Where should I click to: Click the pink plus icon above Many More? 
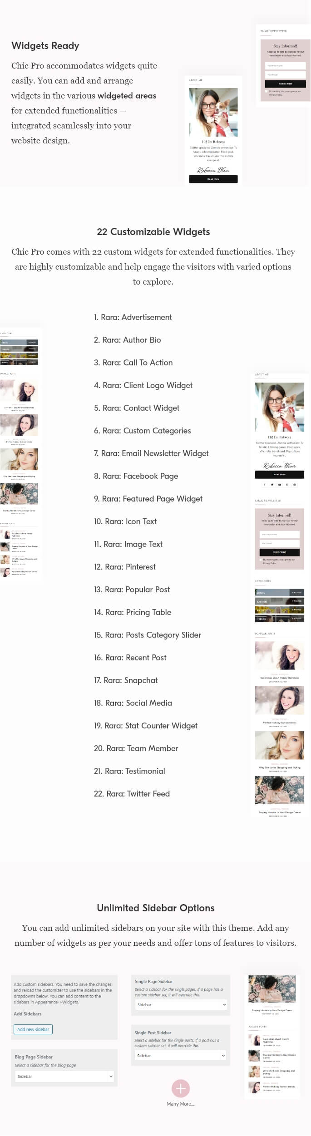click(180, 1088)
